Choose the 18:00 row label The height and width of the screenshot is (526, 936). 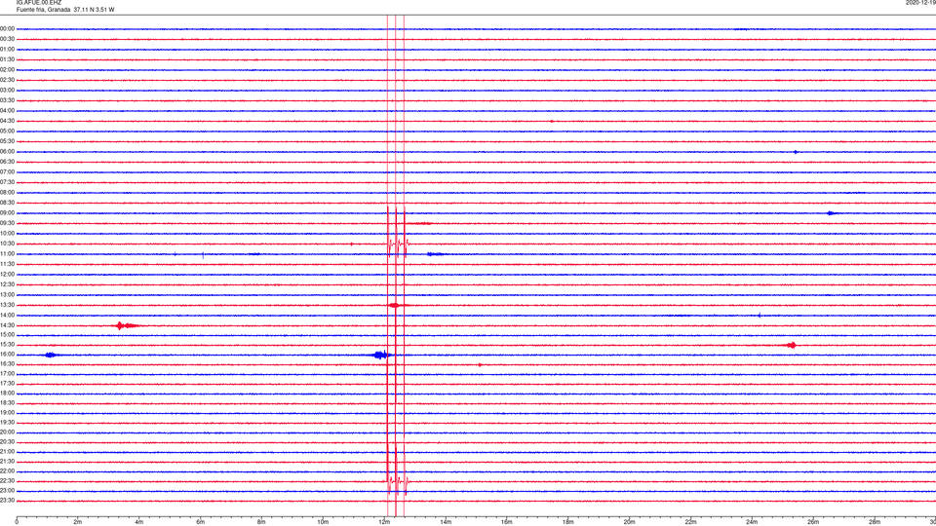7,393
